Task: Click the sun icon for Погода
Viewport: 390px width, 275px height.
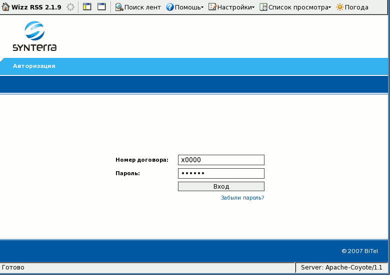Action: click(x=340, y=7)
